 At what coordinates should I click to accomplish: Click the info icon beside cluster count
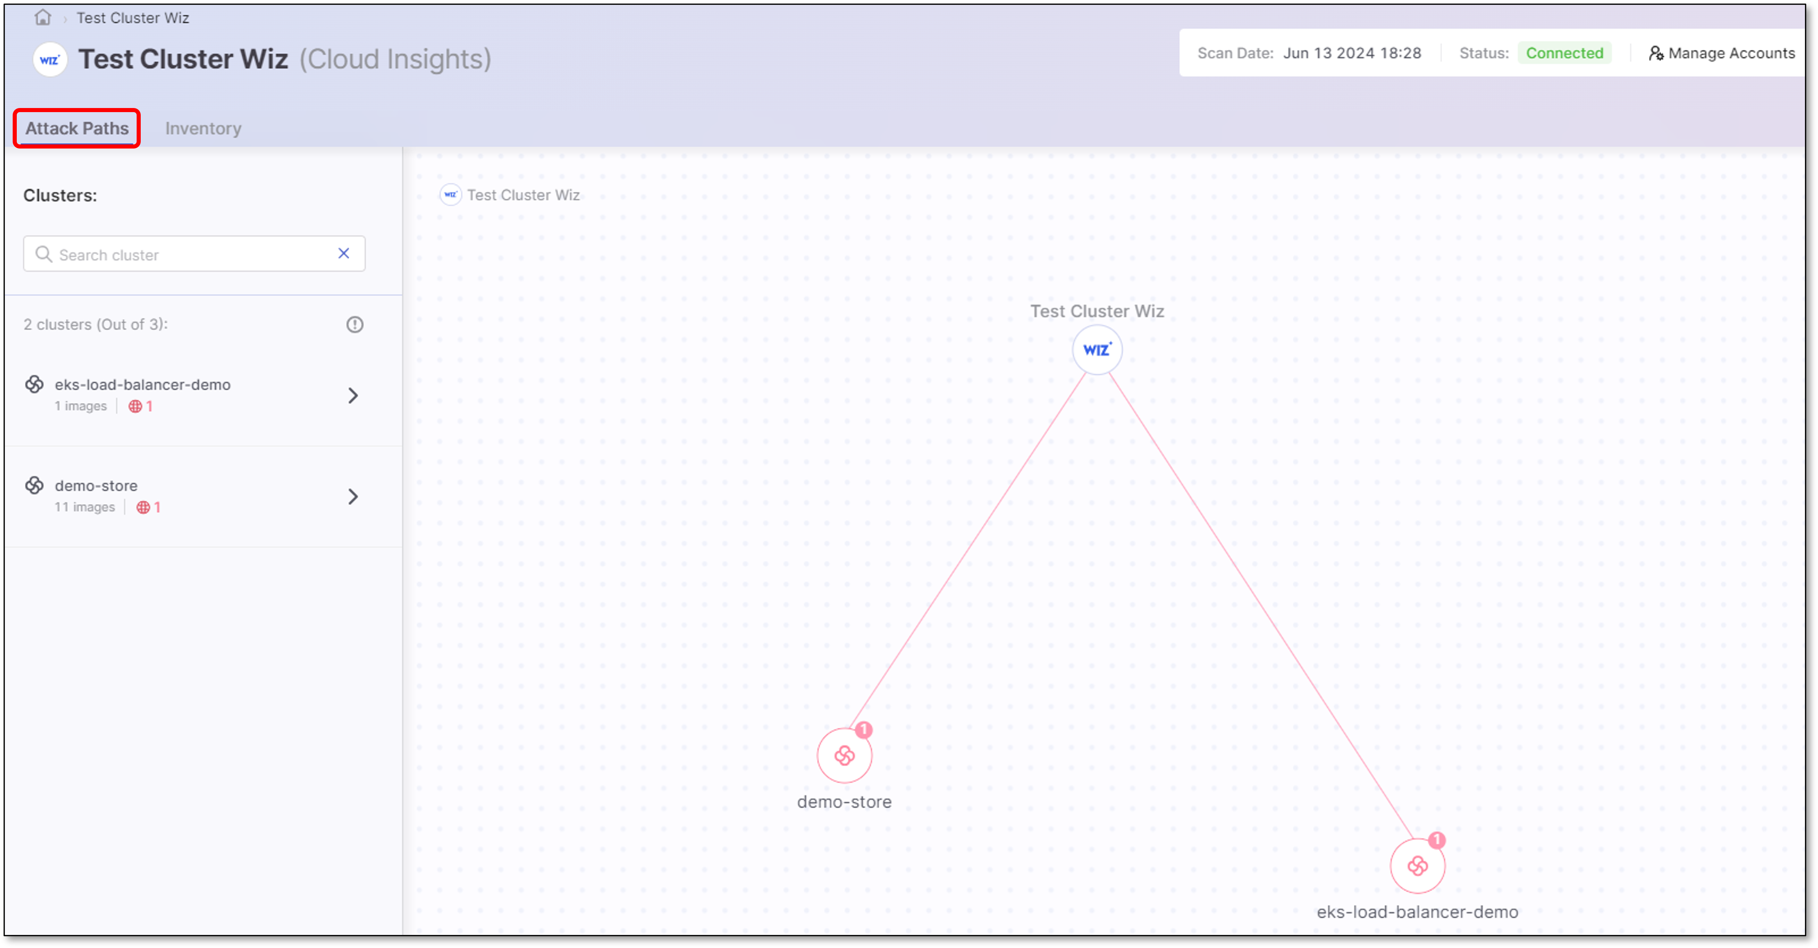point(354,325)
